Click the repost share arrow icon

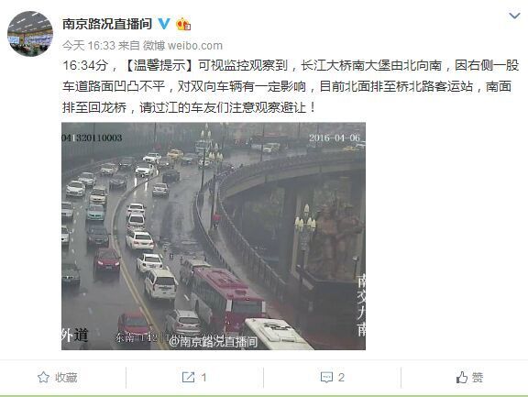(x=188, y=377)
